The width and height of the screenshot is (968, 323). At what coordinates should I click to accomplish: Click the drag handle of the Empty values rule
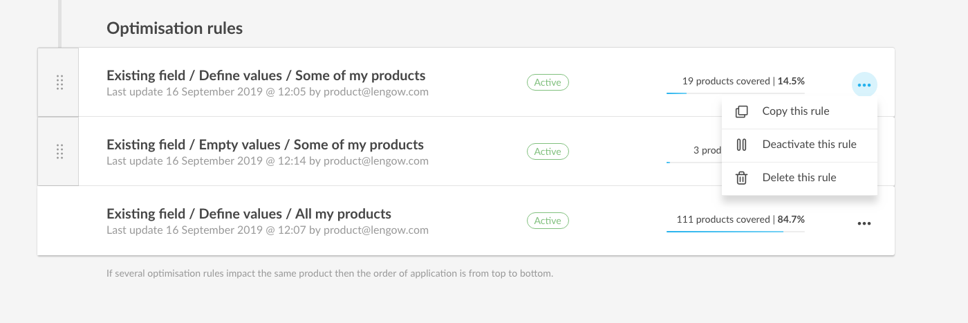[59, 151]
